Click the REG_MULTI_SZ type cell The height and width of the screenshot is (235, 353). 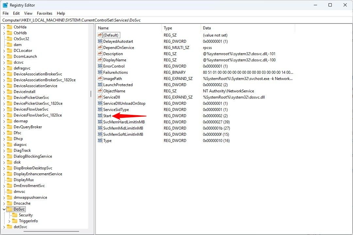click(x=176, y=47)
